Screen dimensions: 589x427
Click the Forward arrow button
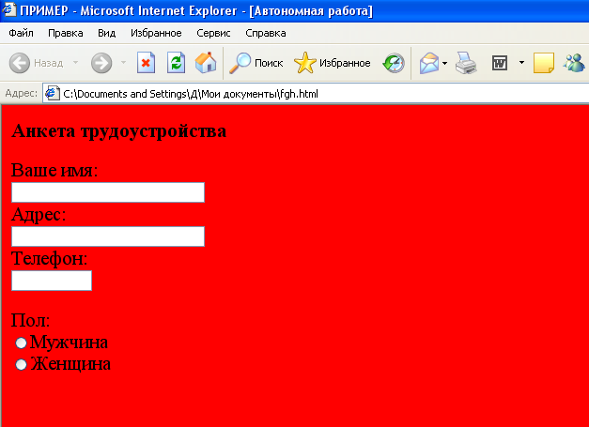(x=101, y=63)
